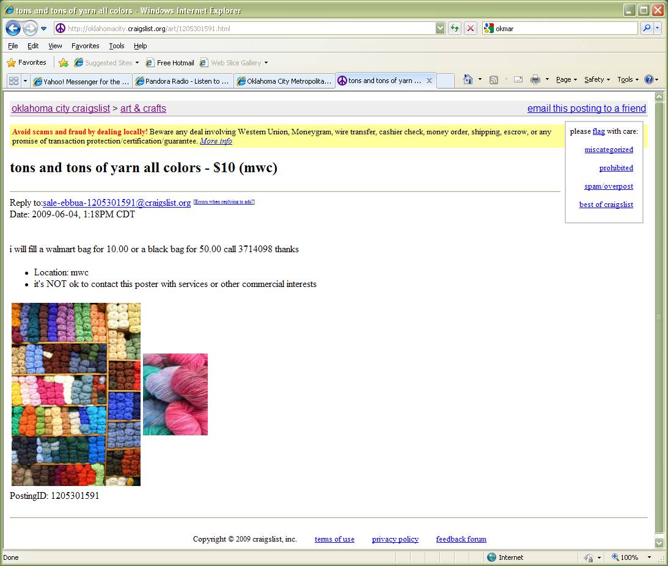The height and width of the screenshot is (566, 668).
Task: Flag the posting as spam/overpost
Action: [x=608, y=186]
